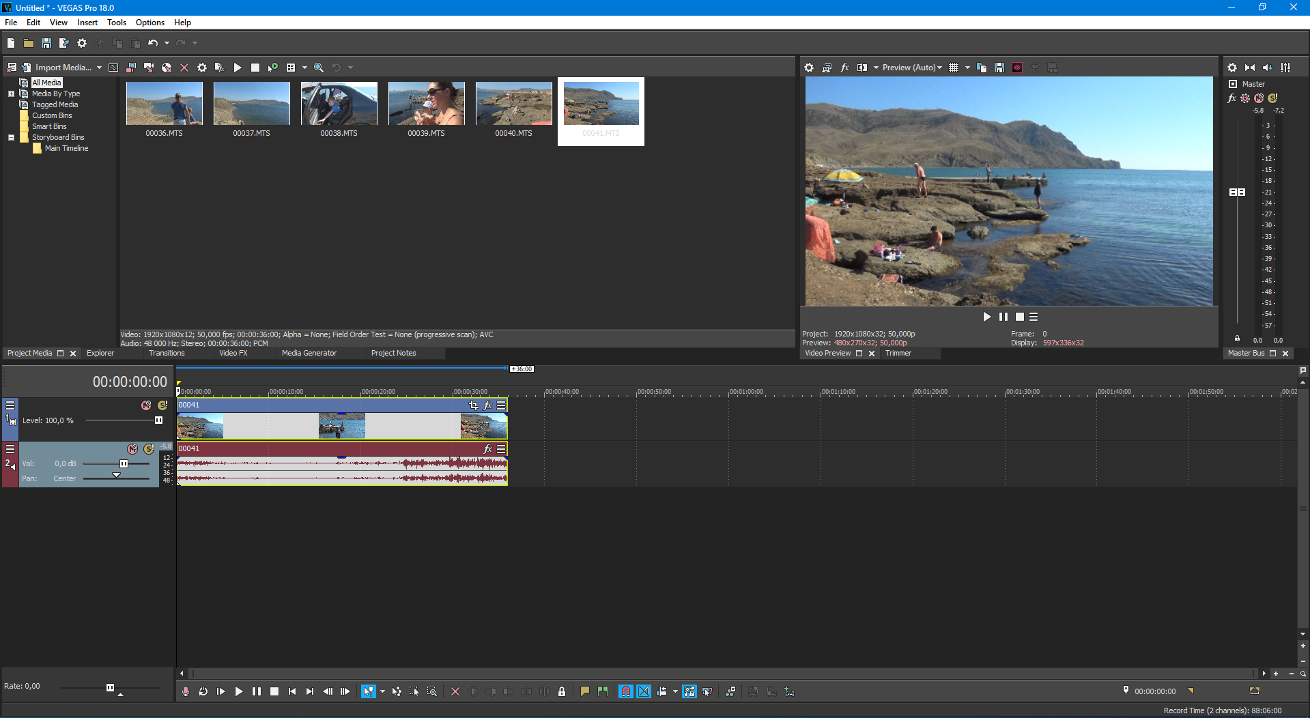Select the Main Timeline storyboard bin
This screenshot has width=1310, height=718.
[66, 148]
